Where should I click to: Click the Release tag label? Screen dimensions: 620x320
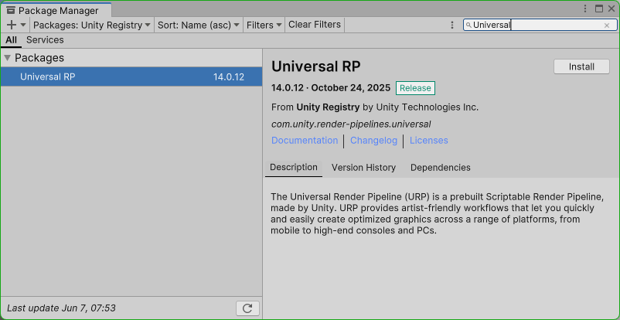415,88
